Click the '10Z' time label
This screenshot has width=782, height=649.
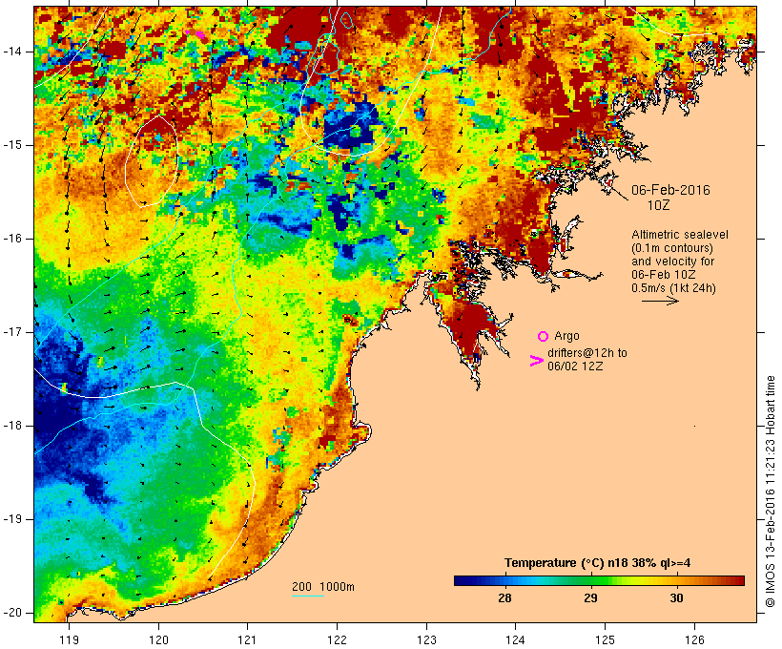tap(659, 205)
